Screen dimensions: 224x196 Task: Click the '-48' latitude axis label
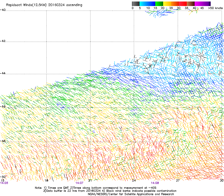click(3, 141)
